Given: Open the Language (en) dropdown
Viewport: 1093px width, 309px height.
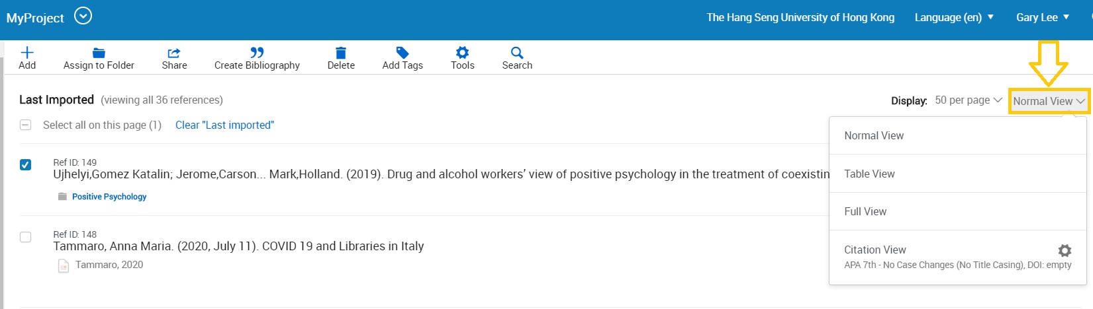Looking at the screenshot, I should click(x=953, y=18).
